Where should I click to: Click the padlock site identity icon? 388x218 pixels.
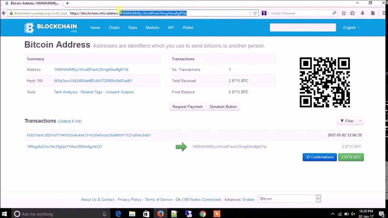click(x=11, y=13)
